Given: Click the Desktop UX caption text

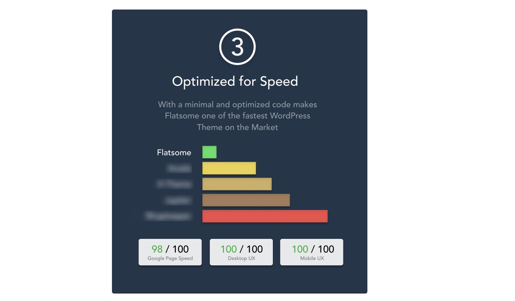Looking at the screenshot, I should click(x=241, y=258).
